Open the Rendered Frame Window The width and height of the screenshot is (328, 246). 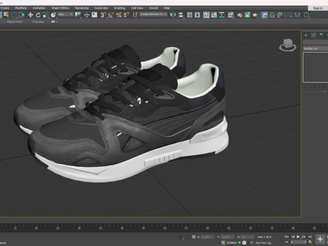coord(247,15)
